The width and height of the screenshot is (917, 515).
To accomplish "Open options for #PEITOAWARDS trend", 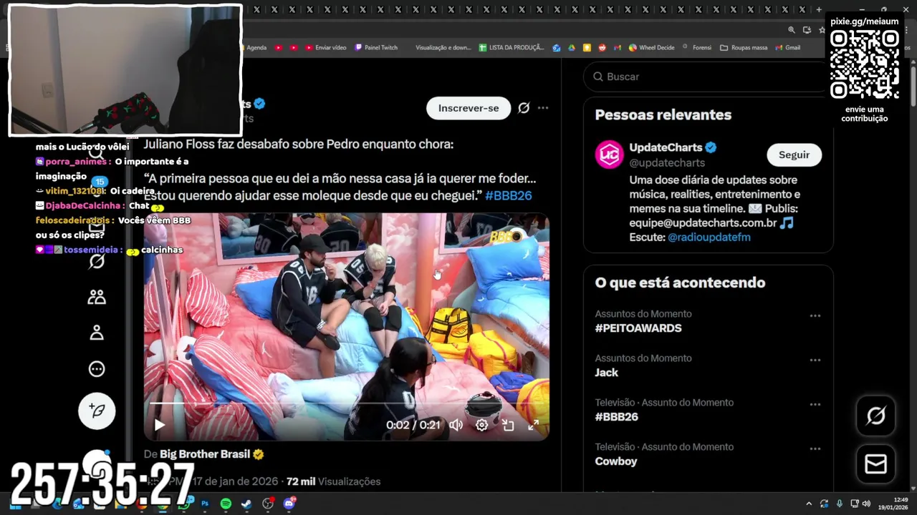I will point(815,315).
